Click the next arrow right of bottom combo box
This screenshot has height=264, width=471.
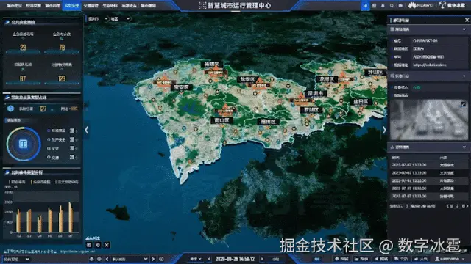coord(153,259)
